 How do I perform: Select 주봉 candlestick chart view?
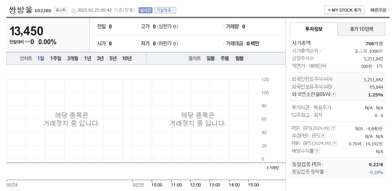(225, 59)
